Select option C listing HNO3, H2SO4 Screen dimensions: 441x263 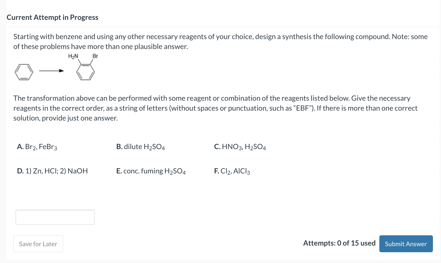click(240, 147)
